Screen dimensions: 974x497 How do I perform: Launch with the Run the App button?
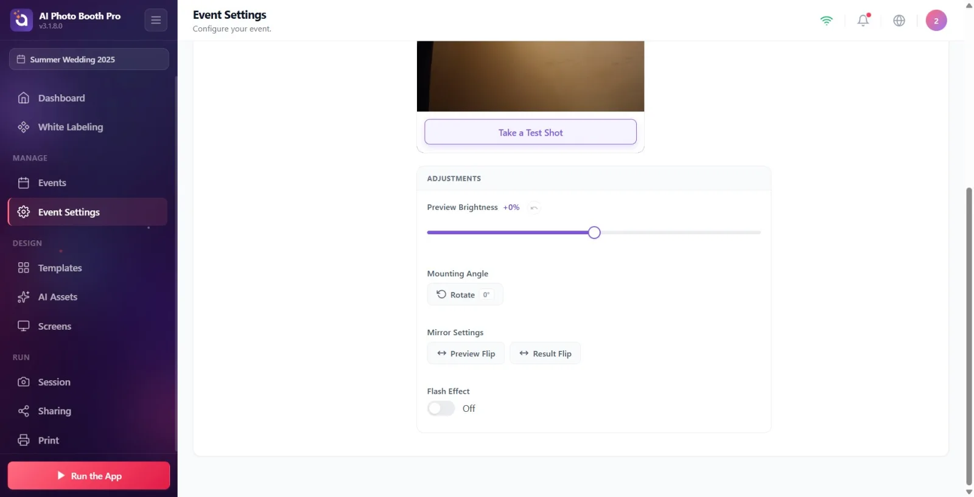(89, 476)
